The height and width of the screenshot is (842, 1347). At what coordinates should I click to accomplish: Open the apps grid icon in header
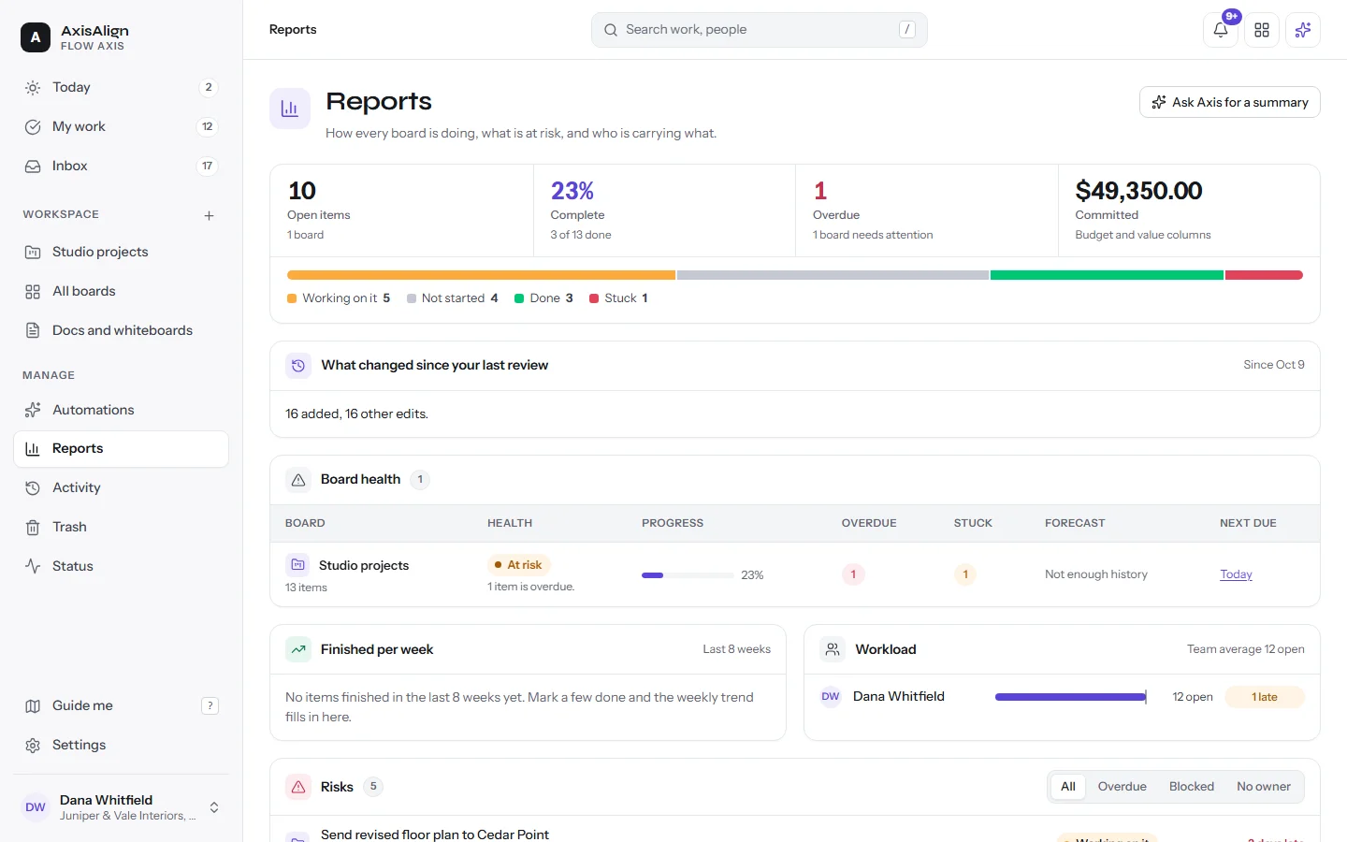(1262, 30)
